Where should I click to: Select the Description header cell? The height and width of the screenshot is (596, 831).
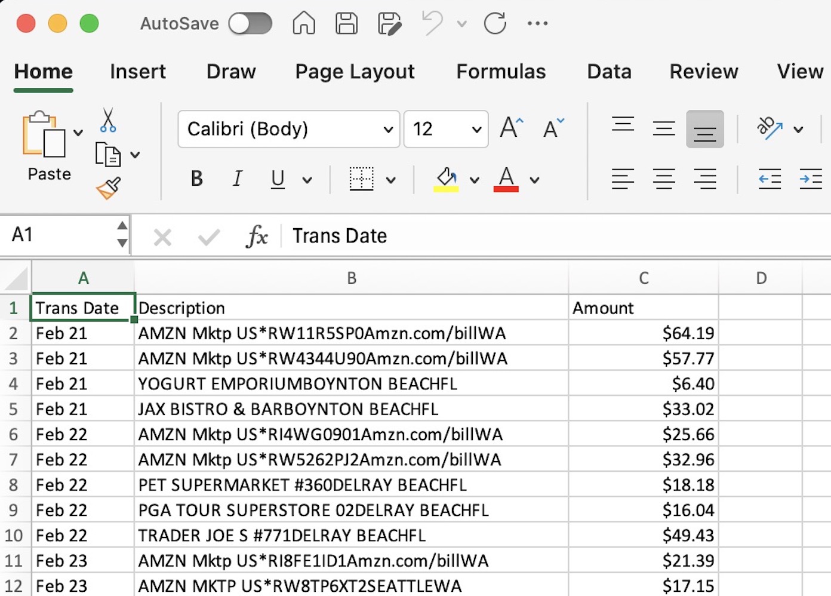point(352,308)
